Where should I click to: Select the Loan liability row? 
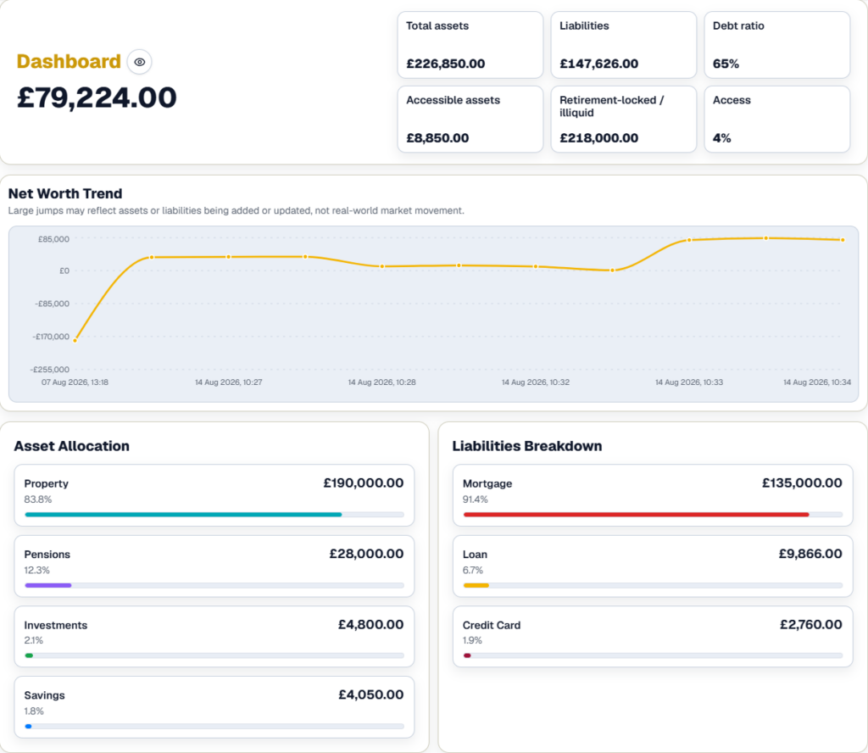pos(653,566)
